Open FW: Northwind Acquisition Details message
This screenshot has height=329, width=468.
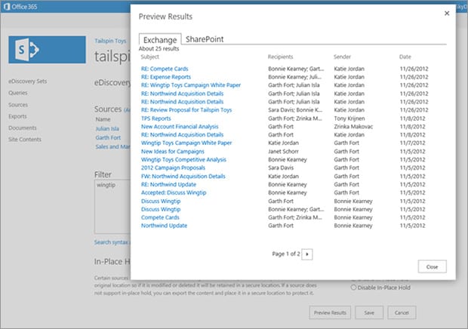point(183,177)
